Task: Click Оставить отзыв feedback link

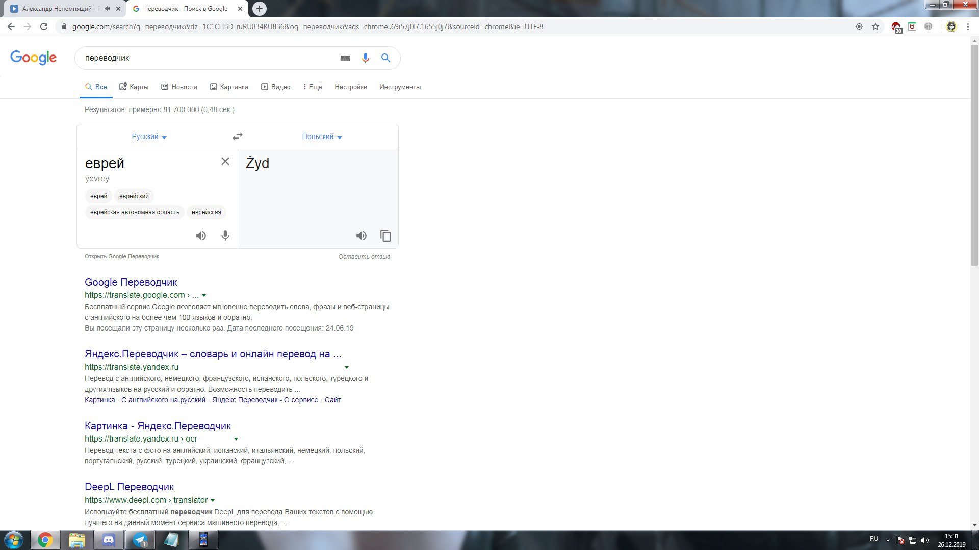Action: coord(364,257)
